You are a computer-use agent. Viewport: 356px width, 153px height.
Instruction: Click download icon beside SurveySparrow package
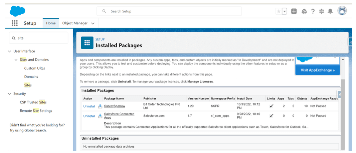pos(100,106)
